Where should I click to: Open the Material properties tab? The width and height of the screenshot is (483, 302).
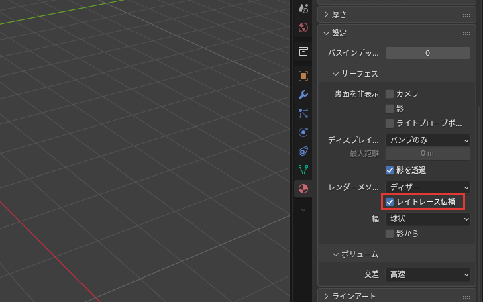(x=303, y=189)
